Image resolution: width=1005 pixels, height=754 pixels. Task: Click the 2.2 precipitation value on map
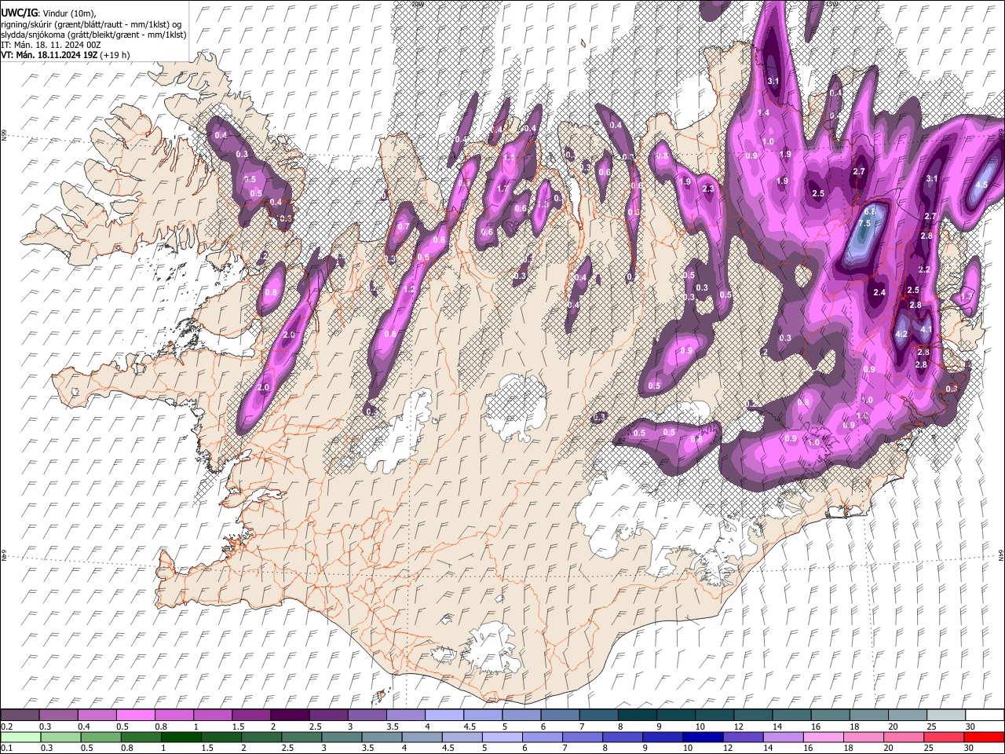coord(924,270)
